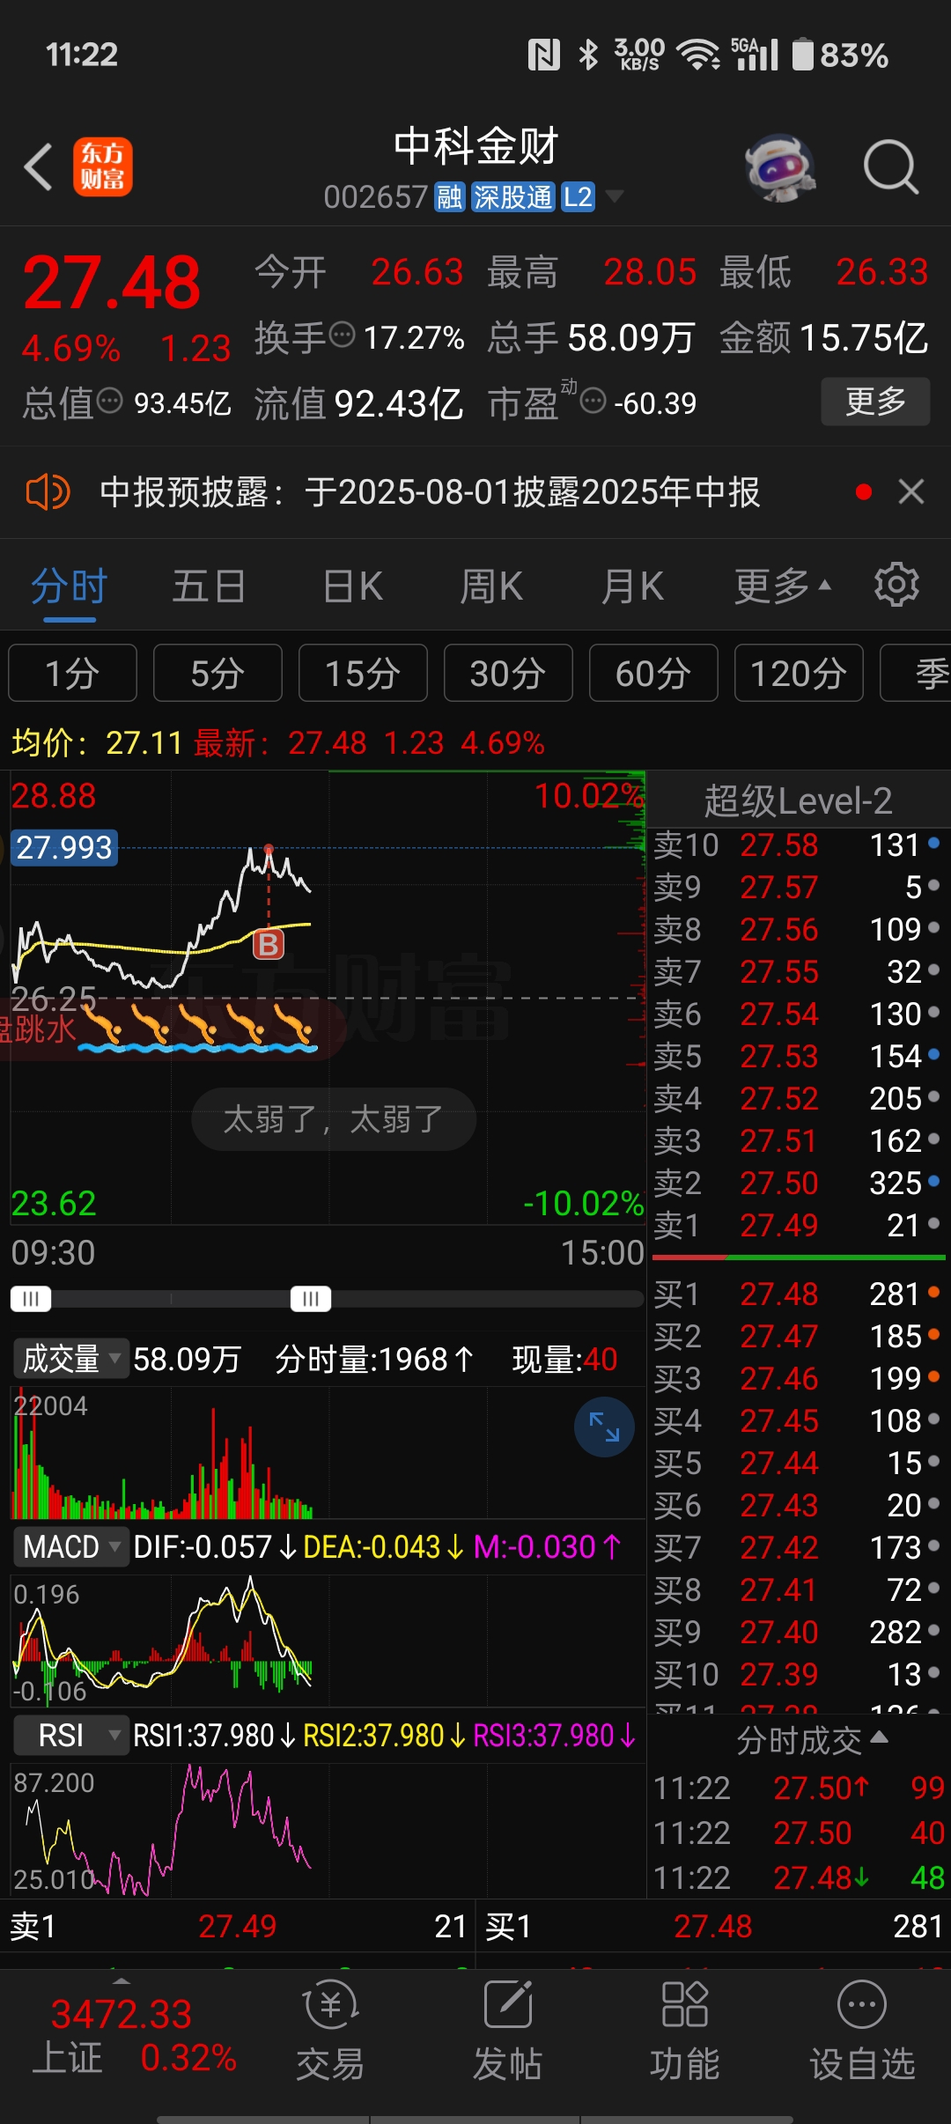
Task: Tap the speaker announcement icon
Action: pos(48,491)
